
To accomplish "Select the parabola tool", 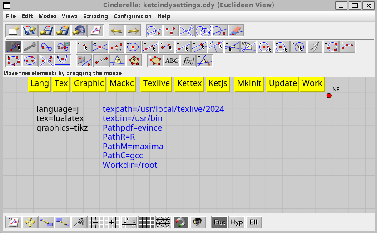I will tap(63, 61).
